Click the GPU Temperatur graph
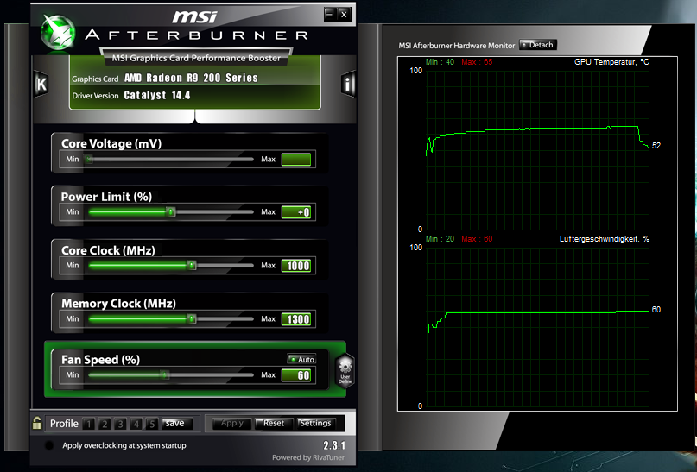The height and width of the screenshot is (472, 697). 537,150
